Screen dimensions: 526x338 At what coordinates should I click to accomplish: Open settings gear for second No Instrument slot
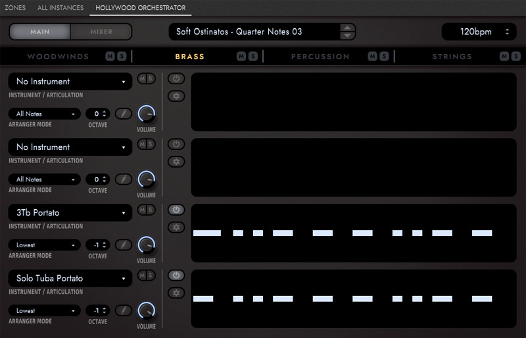176,162
